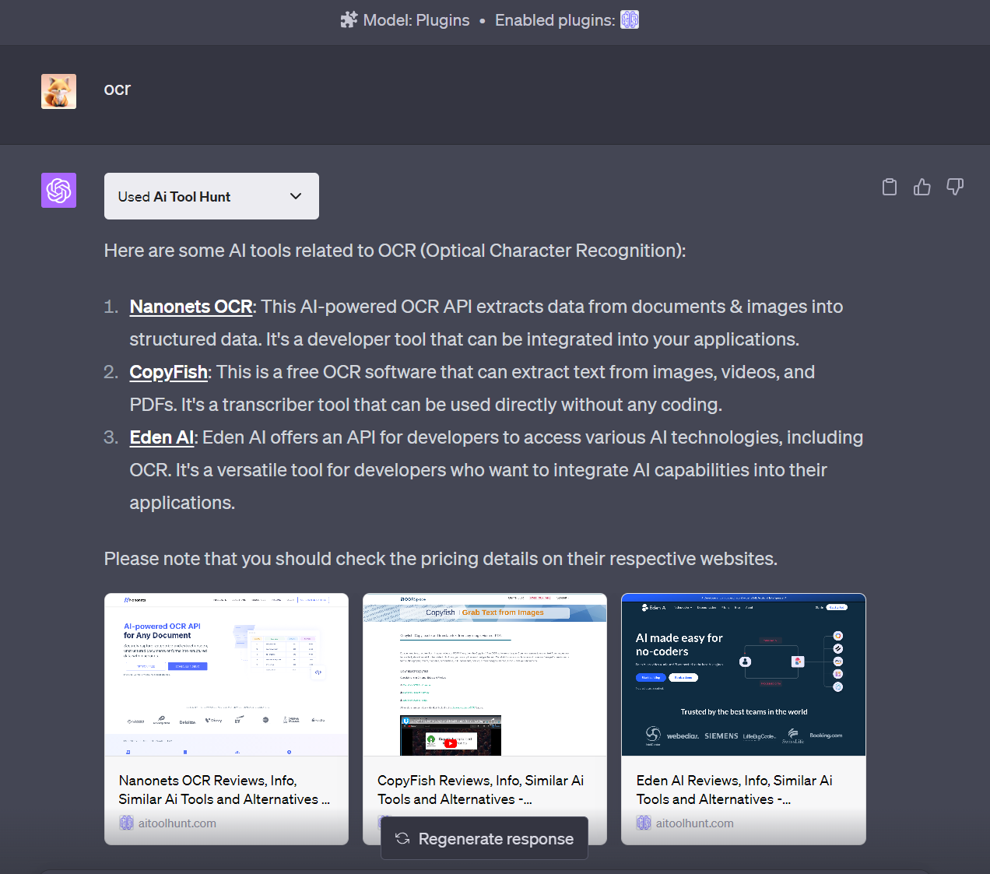The image size is (990, 874).
Task: Click Nanonets OCR Reviews card title
Action: (x=224, y=790)
